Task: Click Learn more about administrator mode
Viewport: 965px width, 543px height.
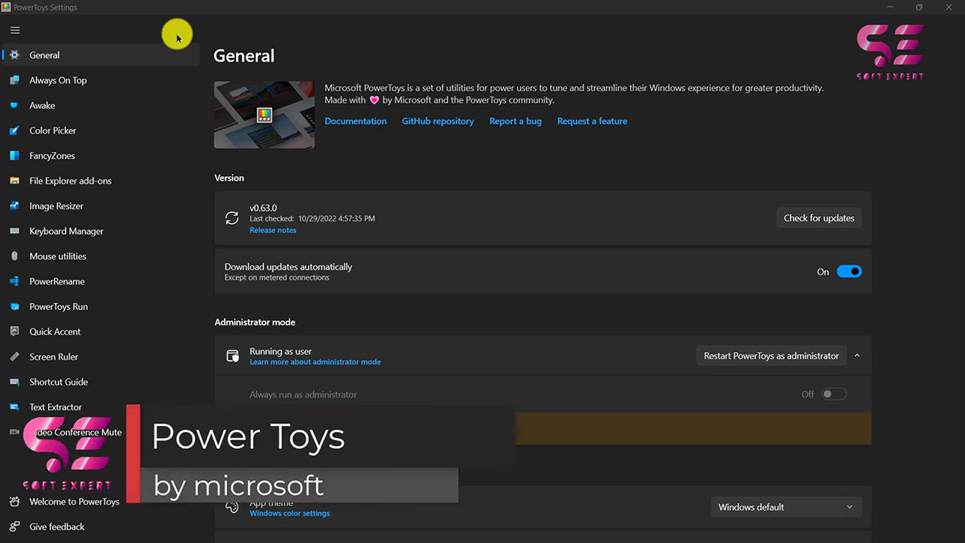Action: (315, 361)
